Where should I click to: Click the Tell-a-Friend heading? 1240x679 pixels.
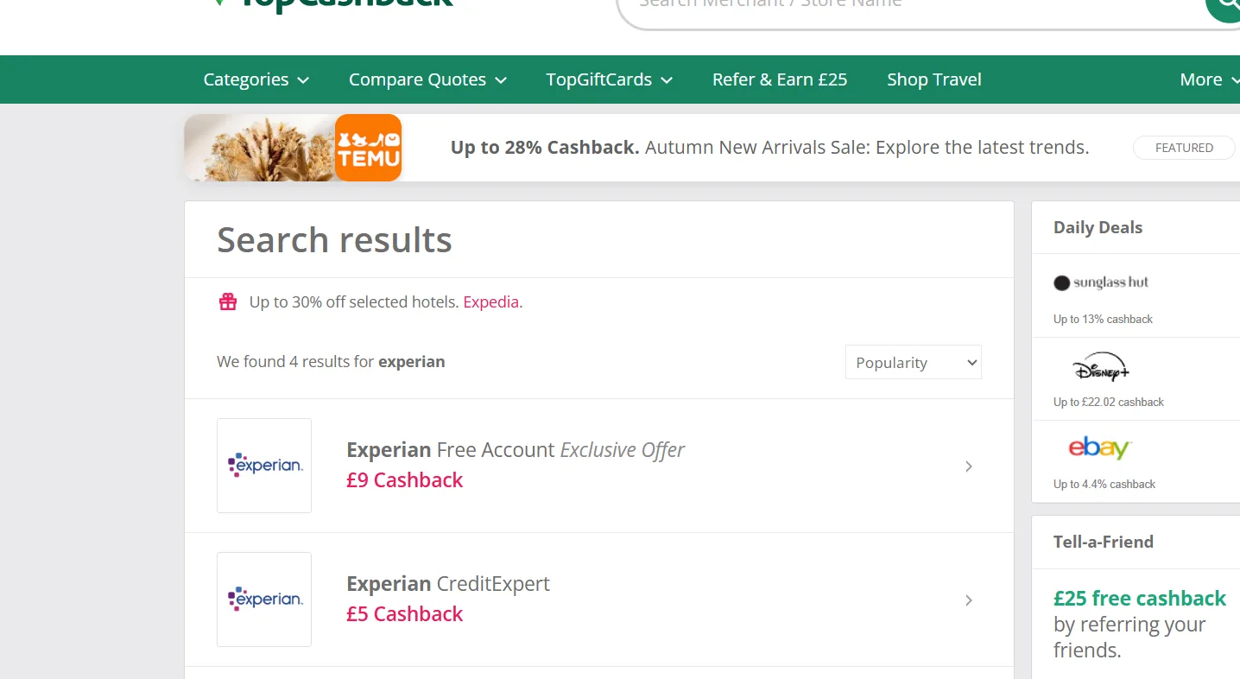coord(1104,543)
